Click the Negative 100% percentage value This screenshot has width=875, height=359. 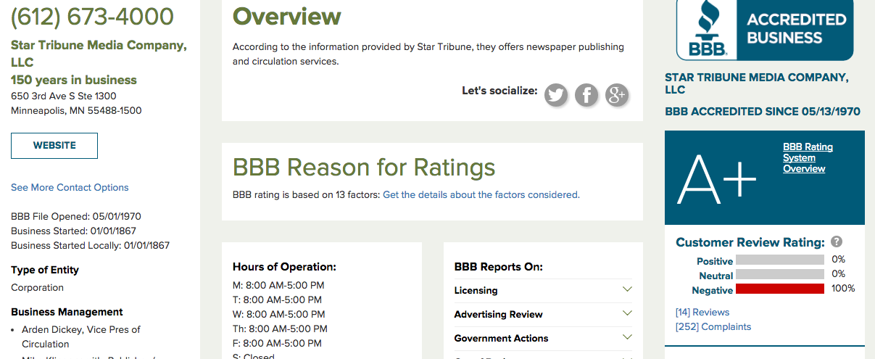(843, 288)
